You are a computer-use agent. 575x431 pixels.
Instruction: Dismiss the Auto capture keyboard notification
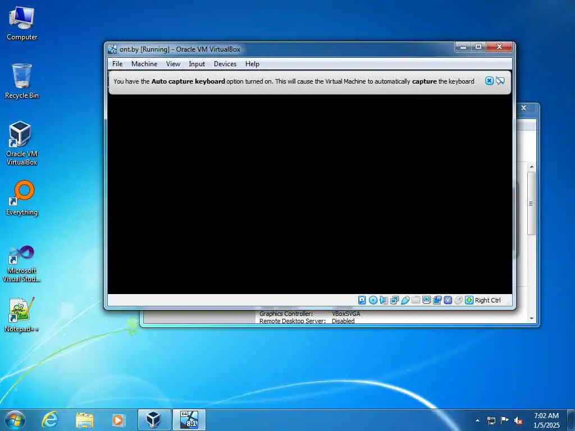[489, 81]
